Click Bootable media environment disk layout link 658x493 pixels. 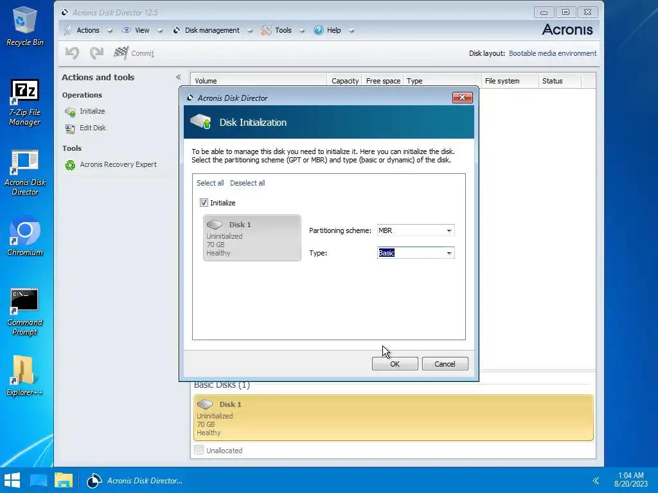click(x=552, y=53)
